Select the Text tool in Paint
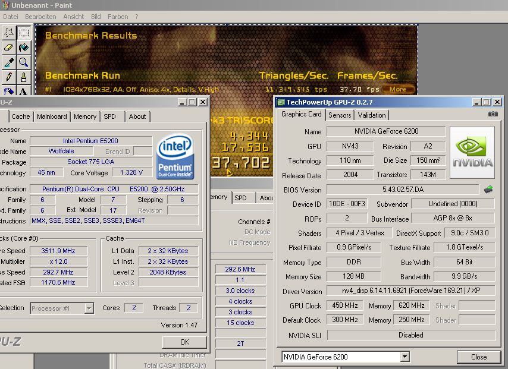Viewport: 508px width, 369px height. tap(24, 90)
